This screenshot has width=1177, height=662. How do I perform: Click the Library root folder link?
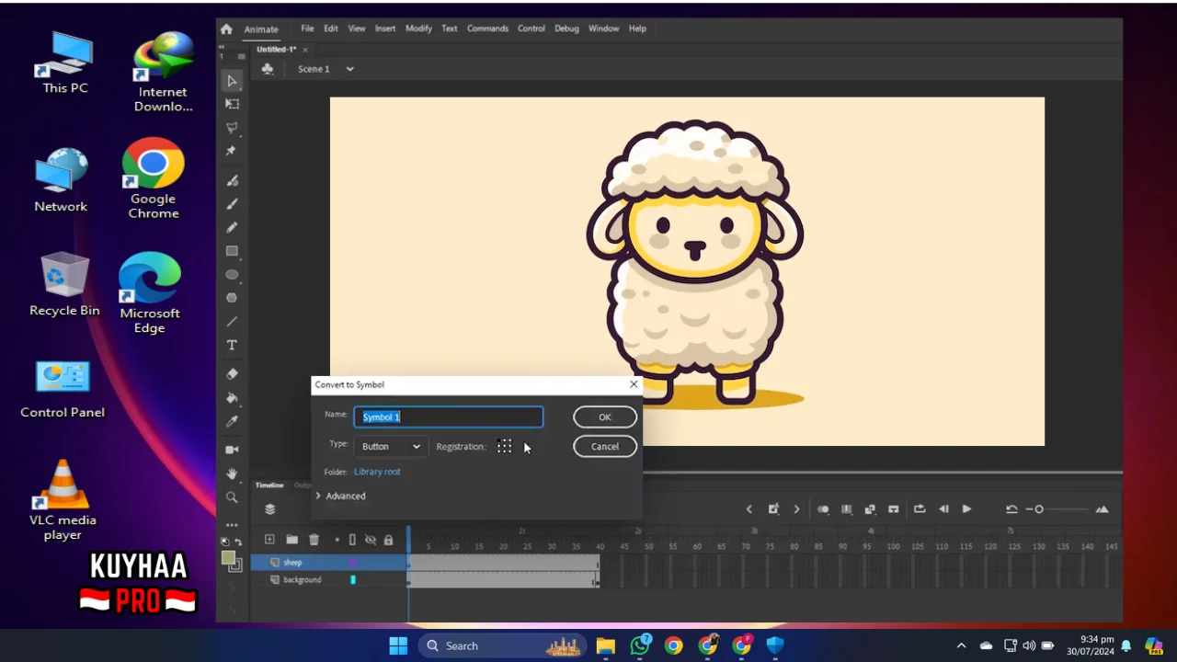click(377, 472)
